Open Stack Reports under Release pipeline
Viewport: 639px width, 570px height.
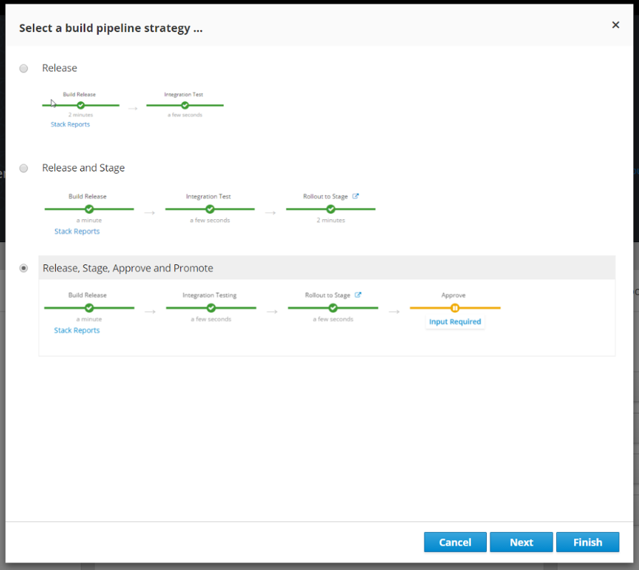[70, 124]
